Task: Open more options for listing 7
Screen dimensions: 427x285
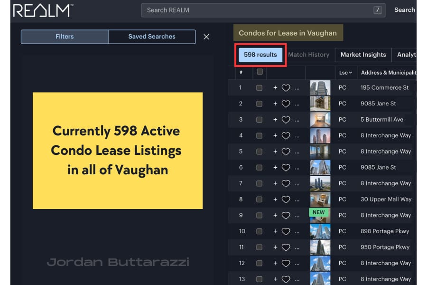Action: click(x=297, y=184)
